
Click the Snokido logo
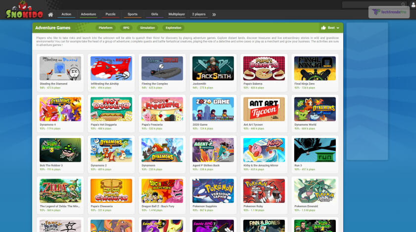(24, 10)
